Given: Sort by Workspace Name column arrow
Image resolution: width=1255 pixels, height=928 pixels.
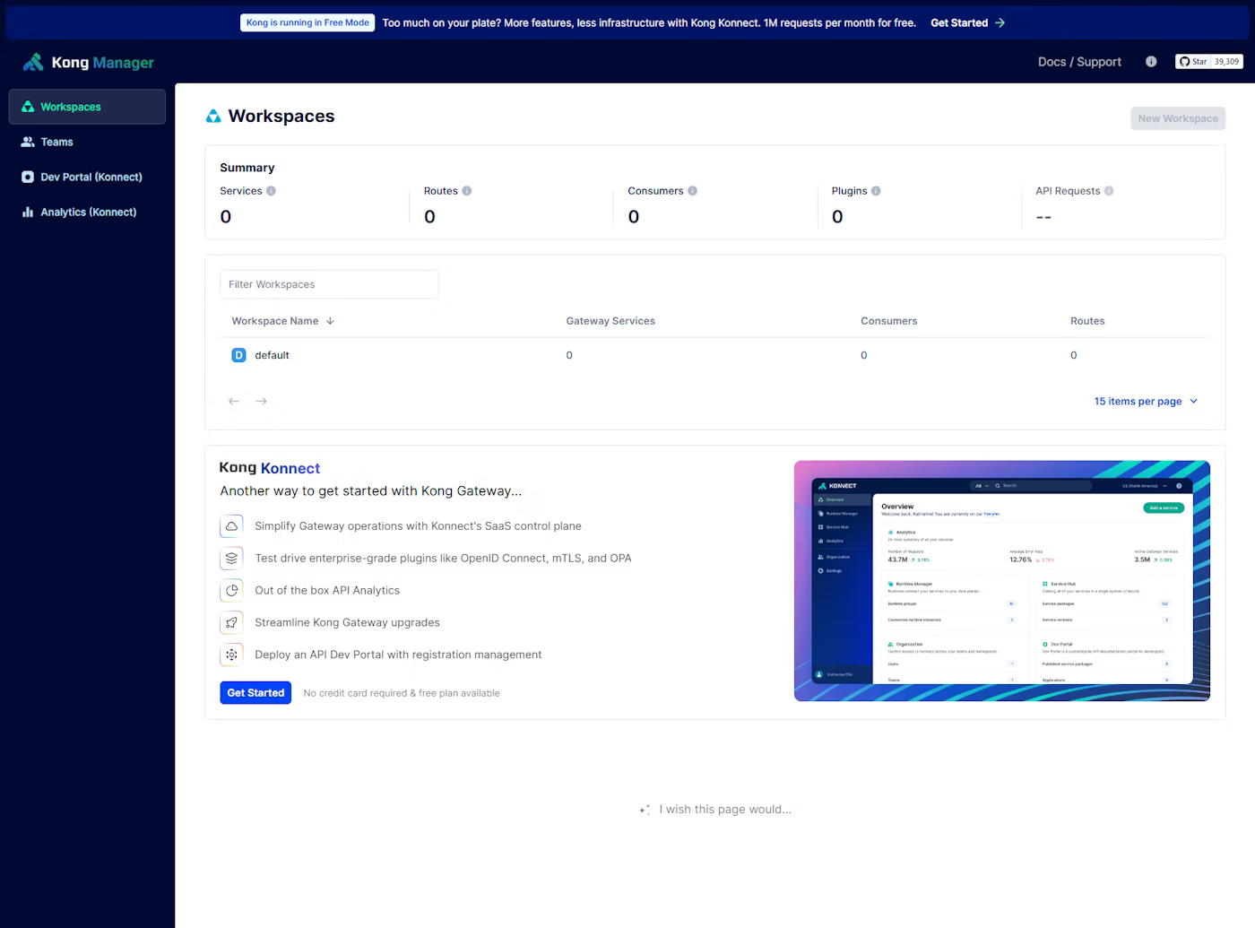Looking at the screenshot, I should [330, 321].
